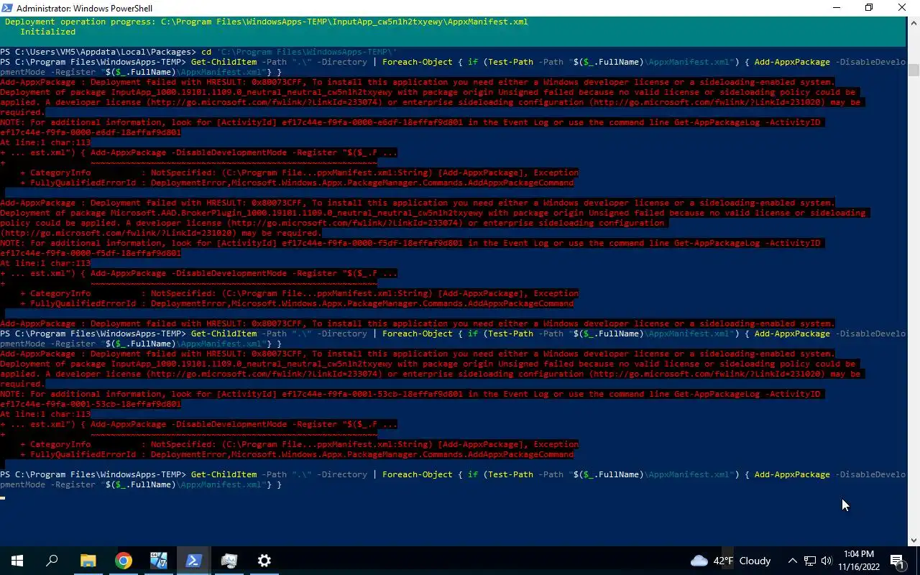This screenshot has height=575, width=920.
Task: Click the 'Administrator: Windows PowerShell' title text
Action: coord(84,8)
